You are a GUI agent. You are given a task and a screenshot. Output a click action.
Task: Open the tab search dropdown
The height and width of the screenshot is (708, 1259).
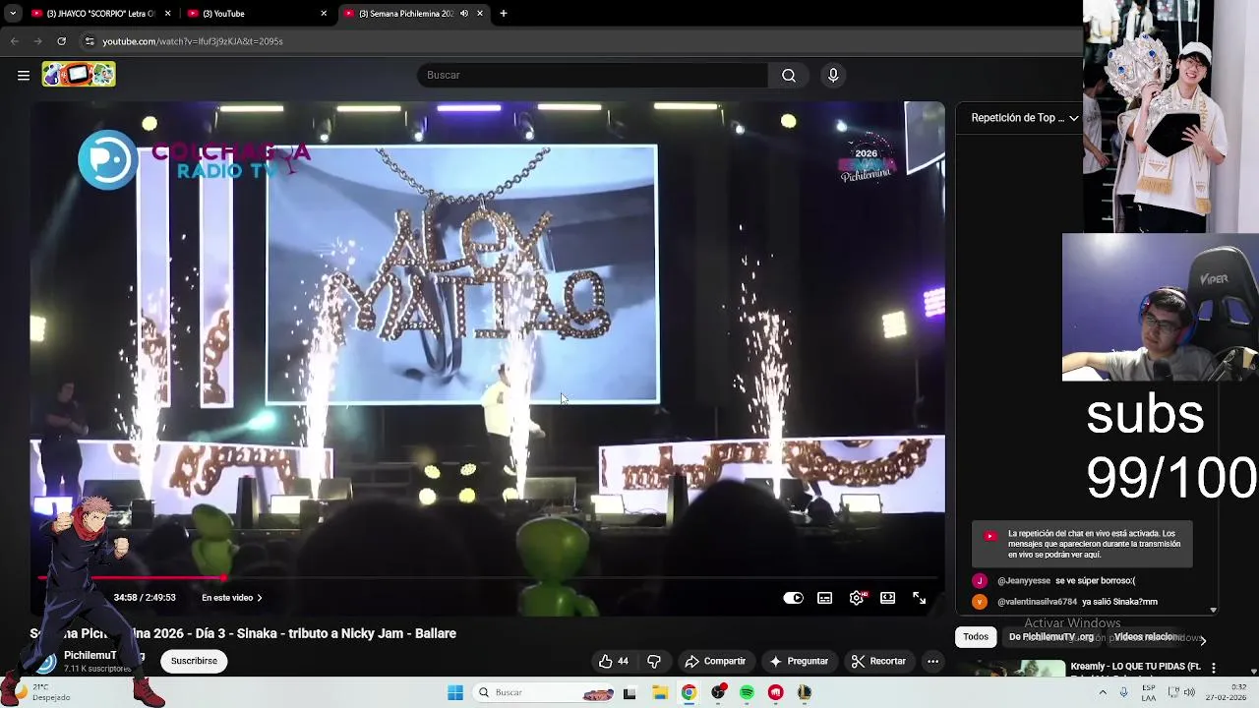point(12,14)
